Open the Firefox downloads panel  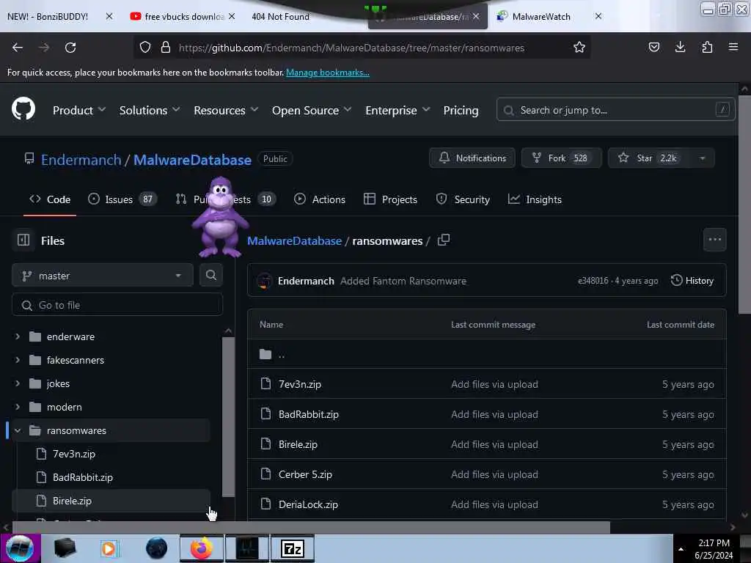pyautogui.click(x=680, y=47)
